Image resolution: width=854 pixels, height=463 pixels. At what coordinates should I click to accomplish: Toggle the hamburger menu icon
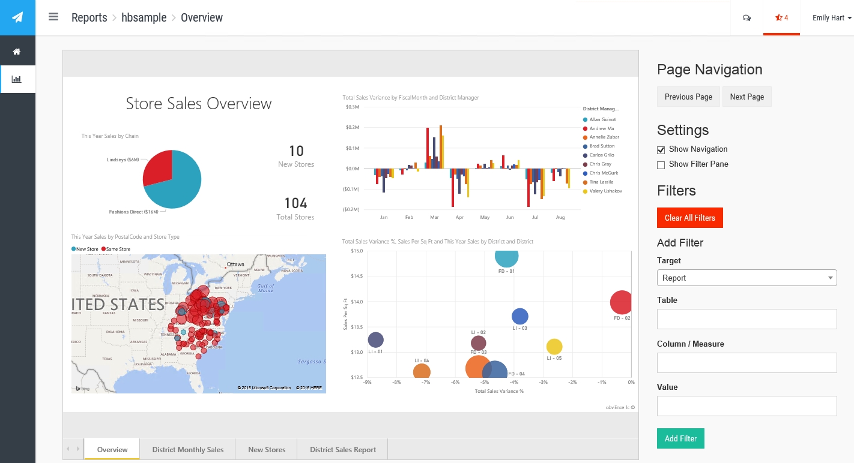point(53,17)
